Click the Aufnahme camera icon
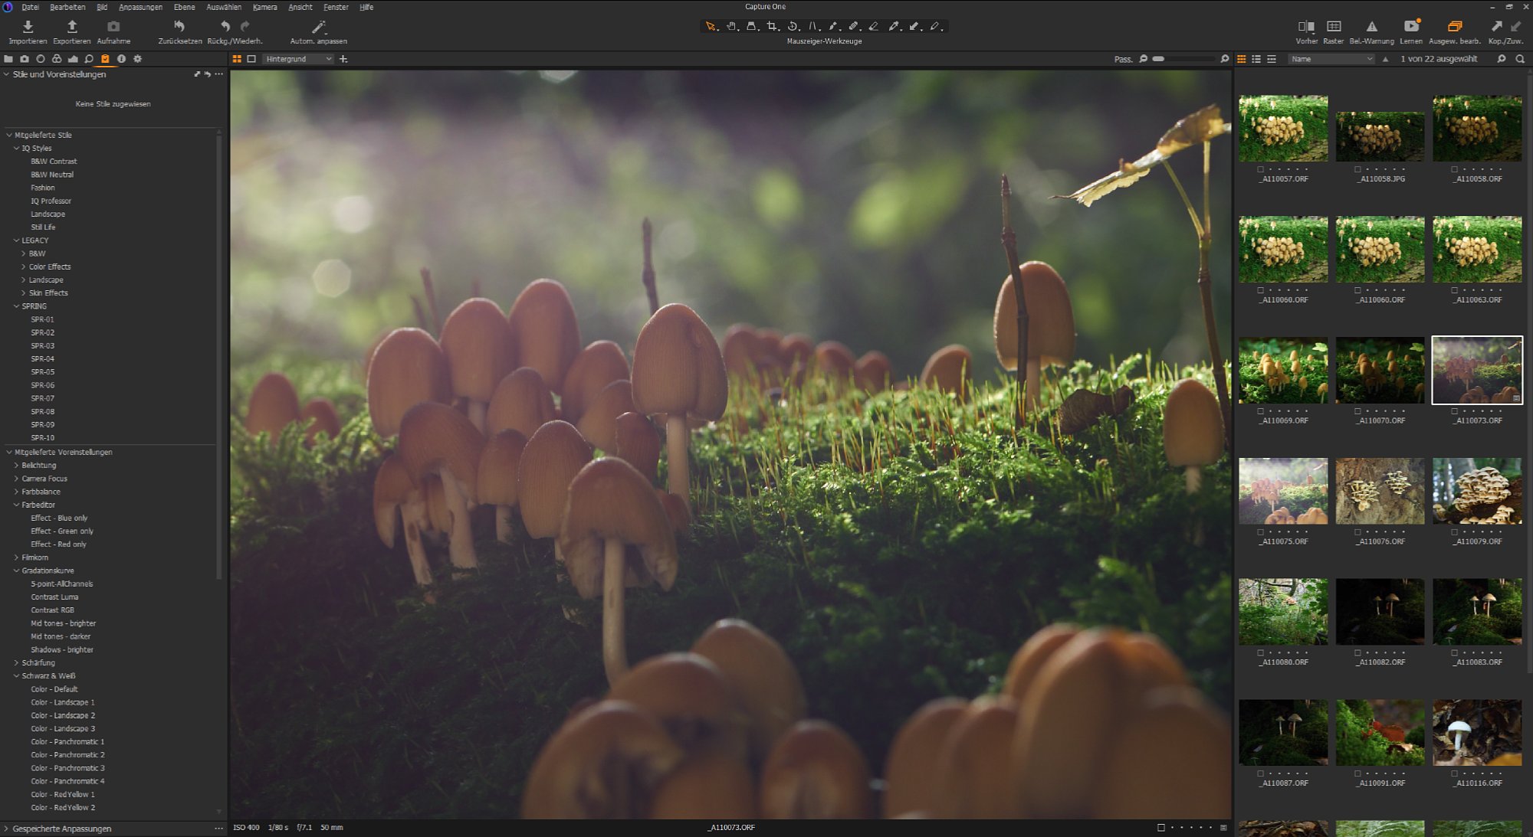This screenshot has width=1533, height=837. pos(113,27)
